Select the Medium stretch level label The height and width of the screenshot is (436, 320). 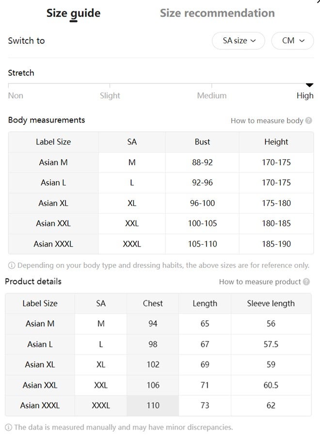coord(212,95)
